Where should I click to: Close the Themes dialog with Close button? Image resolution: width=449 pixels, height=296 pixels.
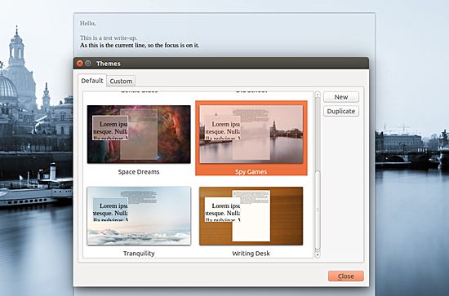[346, 276]
